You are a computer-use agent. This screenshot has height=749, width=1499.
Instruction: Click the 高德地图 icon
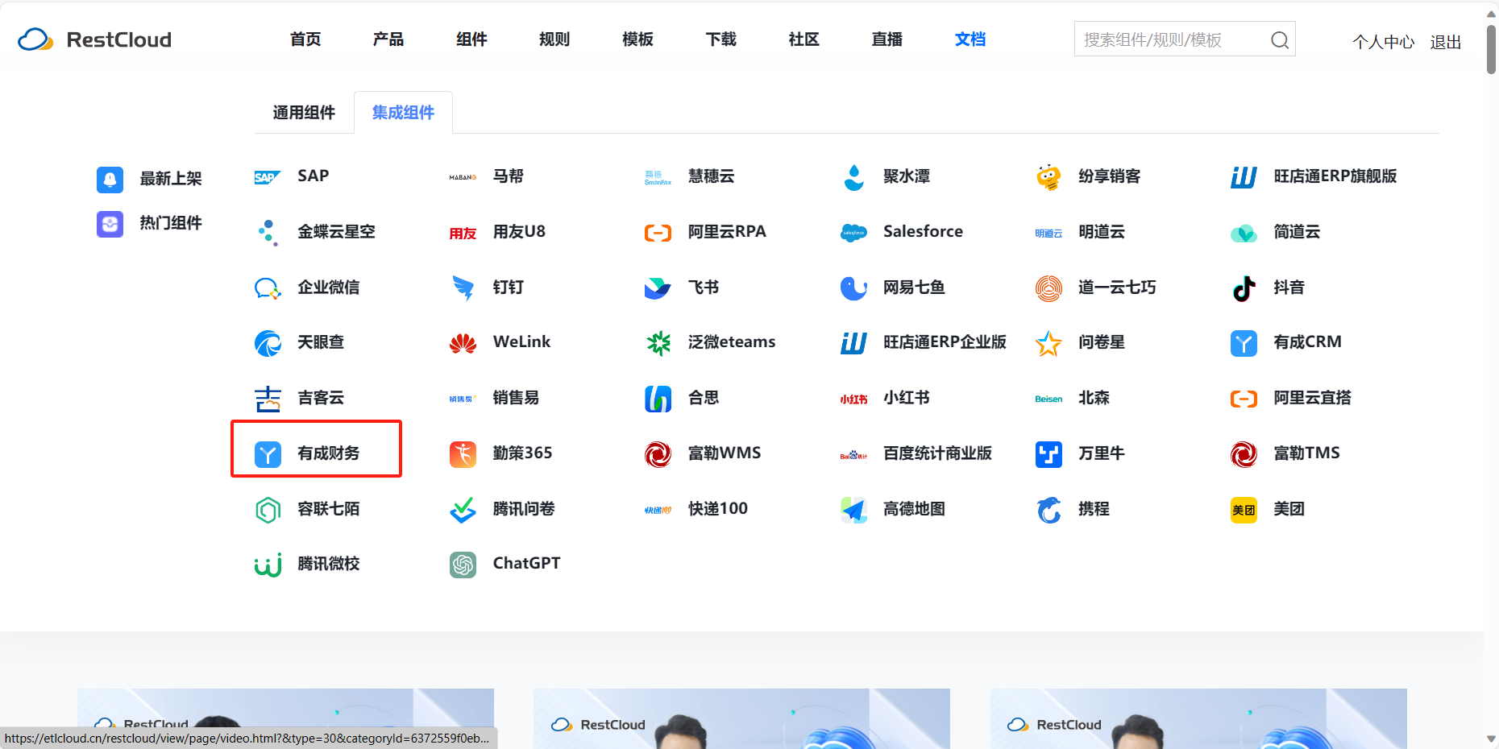tap(853, 510)
